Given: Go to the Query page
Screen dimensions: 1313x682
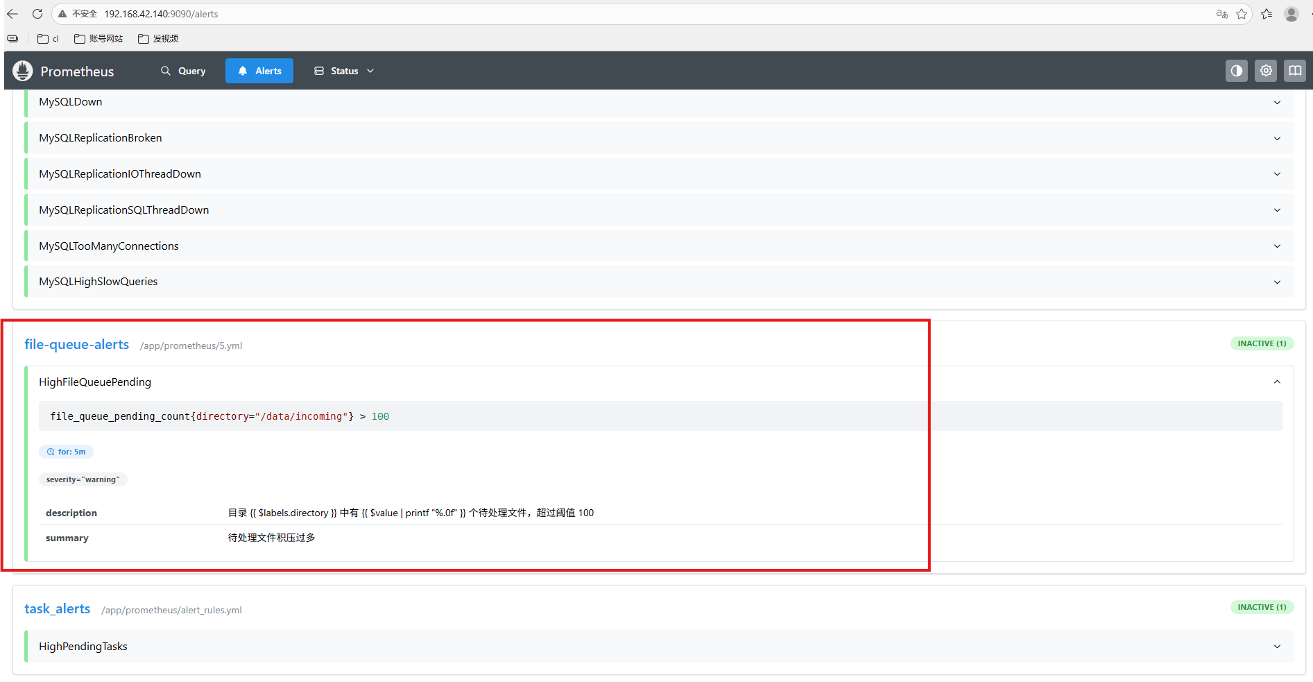Looking at the screenshot, I should [x=183, y=71].
